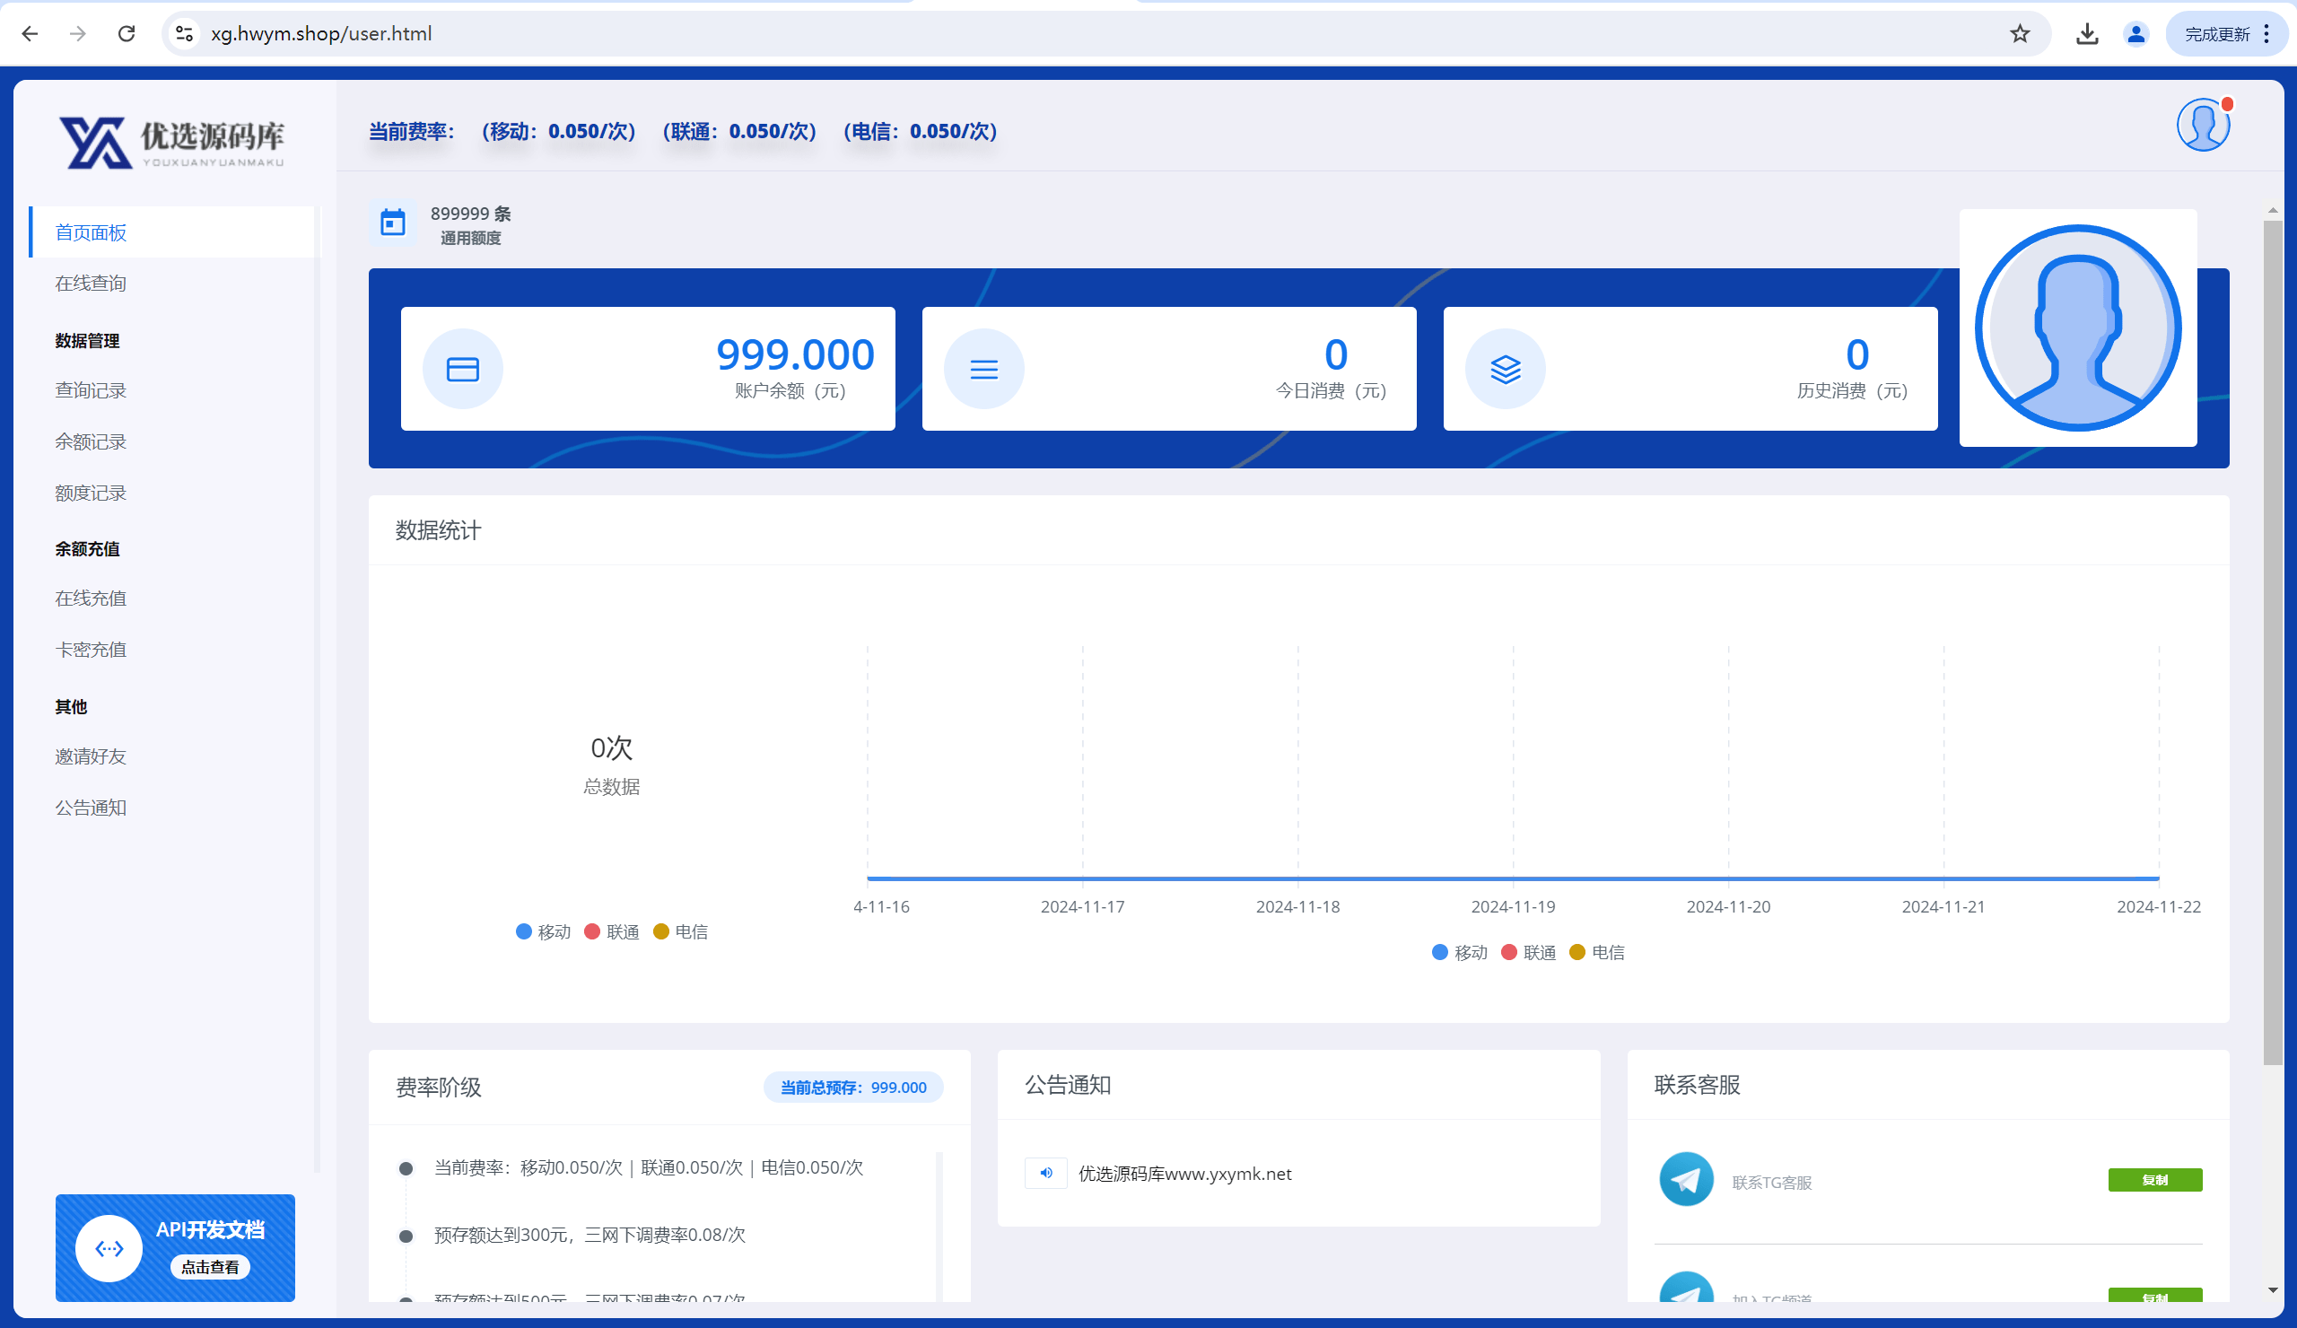Go back to the previous browser page
The image size is (2297, 1328).
[31, 34]
